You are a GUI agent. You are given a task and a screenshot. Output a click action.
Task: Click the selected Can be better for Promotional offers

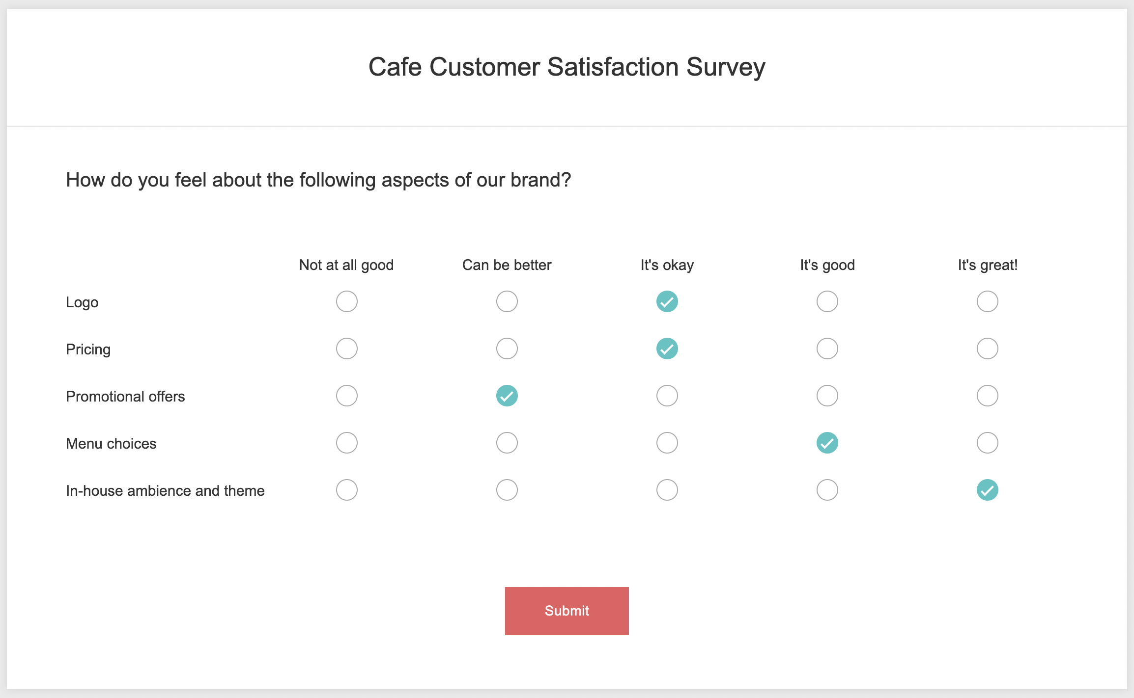(x=507, y=396)
